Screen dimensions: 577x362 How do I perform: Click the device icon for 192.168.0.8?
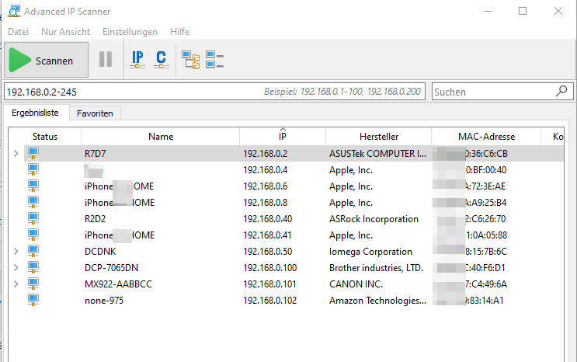pos(33,202)
